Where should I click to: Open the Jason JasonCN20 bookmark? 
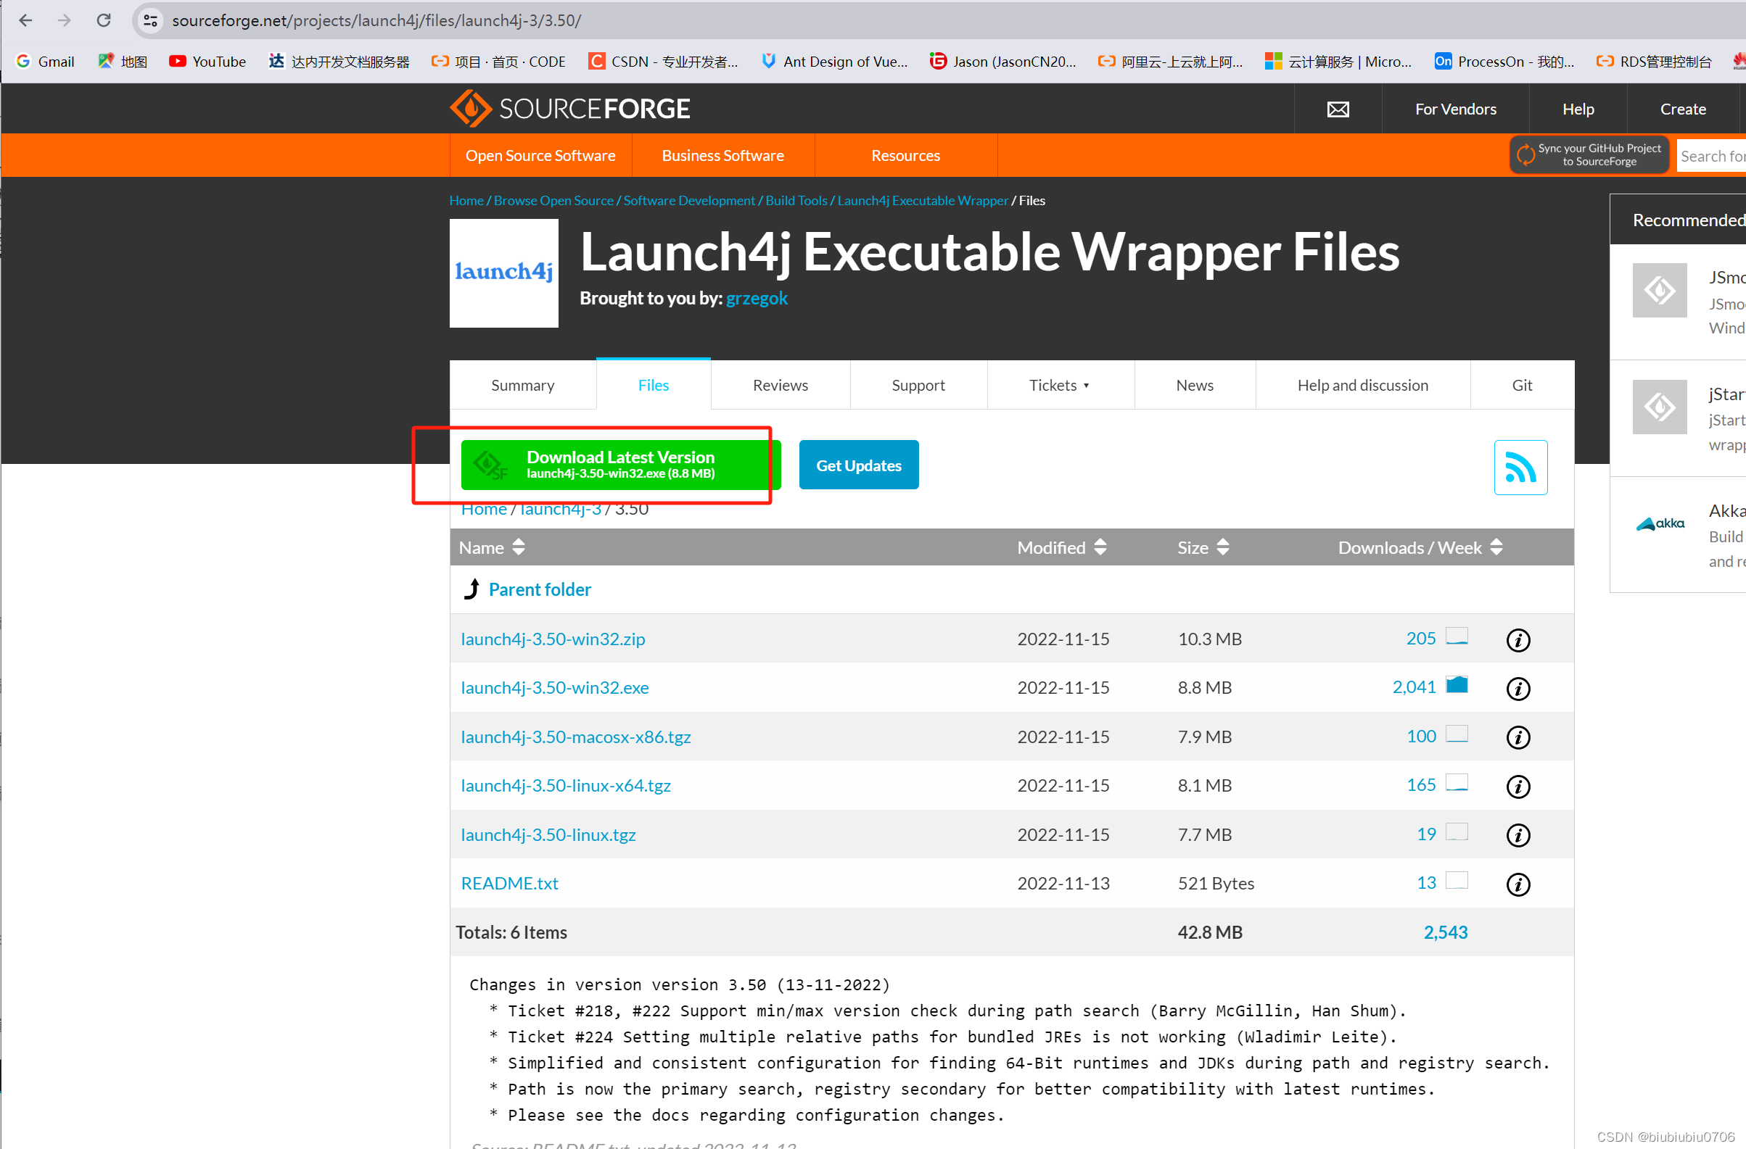[1002, 62]
